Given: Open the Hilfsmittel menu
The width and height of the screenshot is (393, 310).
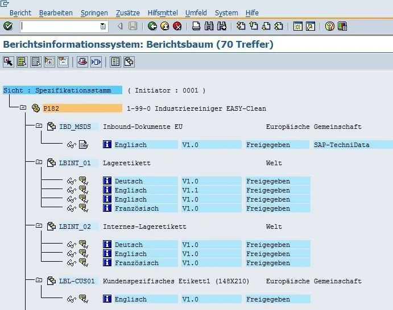Looking at the screenshot, I should 163,12.
